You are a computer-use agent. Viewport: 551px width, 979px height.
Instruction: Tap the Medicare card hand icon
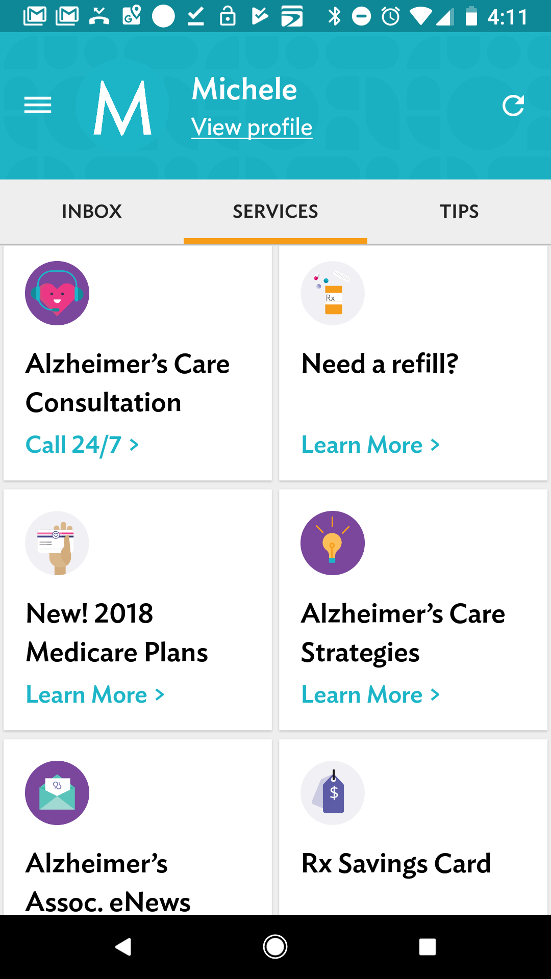click(57, 543)
